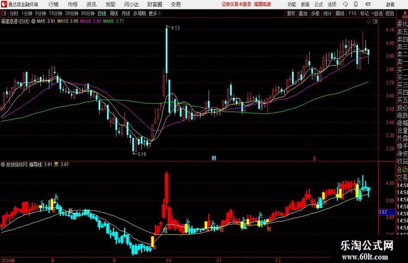Expand main chart indicator dropdown next to 福建高速(日线)
The width and height of the screenshot is (408, 263).
click(33, 21)
